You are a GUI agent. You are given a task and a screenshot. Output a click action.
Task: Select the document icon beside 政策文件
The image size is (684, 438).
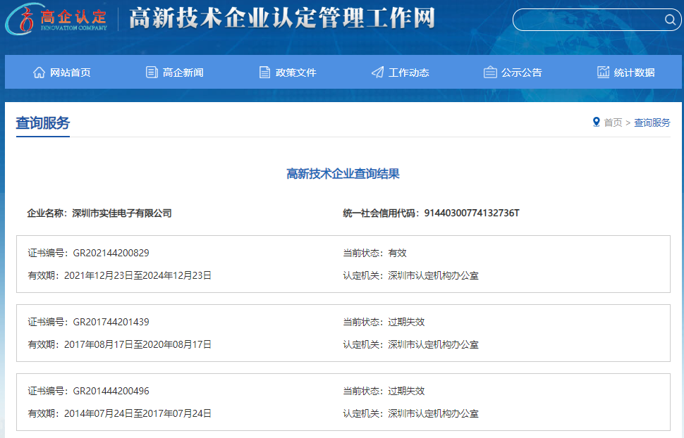tap(264, 71)
